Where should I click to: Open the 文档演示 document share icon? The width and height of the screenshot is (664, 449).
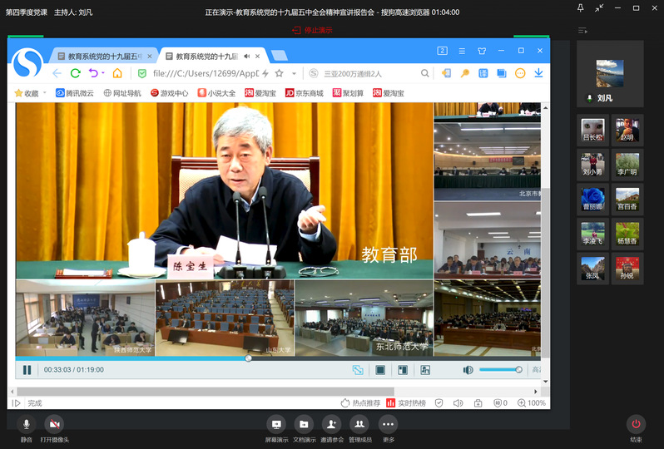pos(305,424)
